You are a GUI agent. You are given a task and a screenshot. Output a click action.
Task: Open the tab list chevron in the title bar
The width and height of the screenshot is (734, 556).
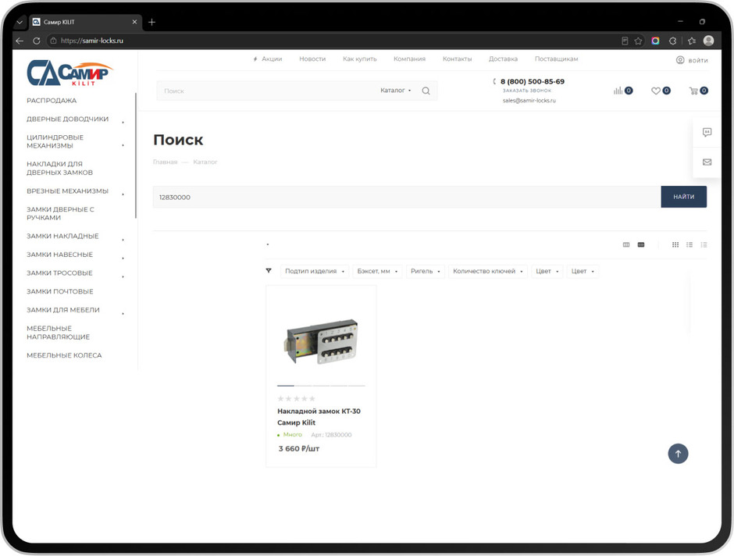pyautogui.click(x=20, y=22)
